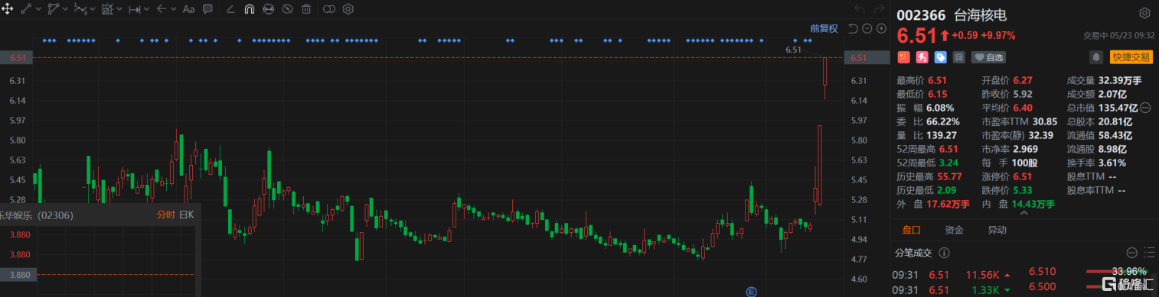Viewport: 1159px width, 297px height.
Task: Click the 6.51 price label on axis
Action: click(x=857, y=58)
